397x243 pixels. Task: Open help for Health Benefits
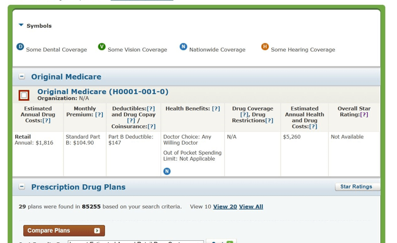coord(216,109)
